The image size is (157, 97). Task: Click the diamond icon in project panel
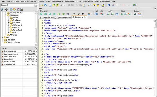(x=7, y=9)
